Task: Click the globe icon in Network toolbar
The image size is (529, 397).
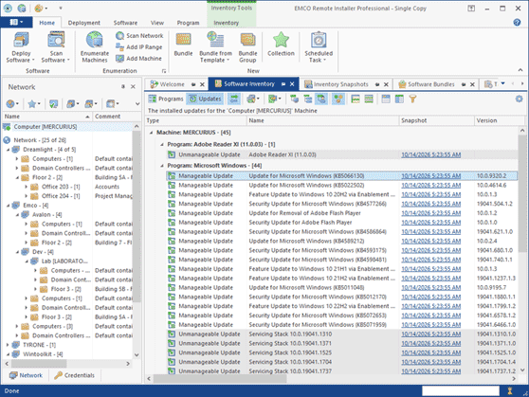Action: [10, 103]
